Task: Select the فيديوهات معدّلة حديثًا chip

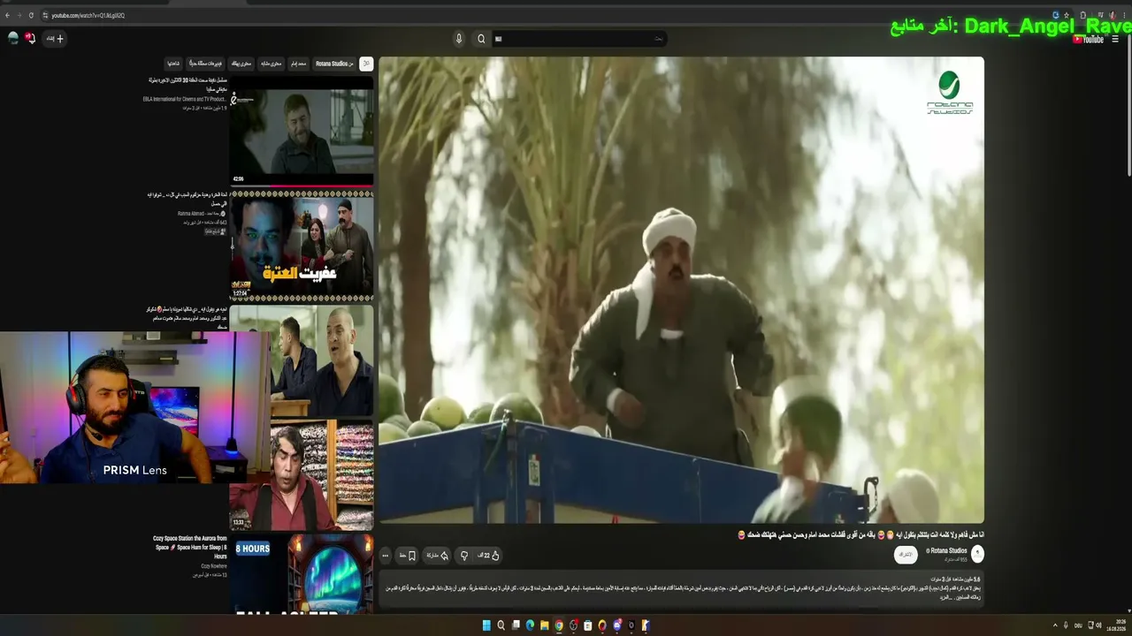Action: click(206, 64)
